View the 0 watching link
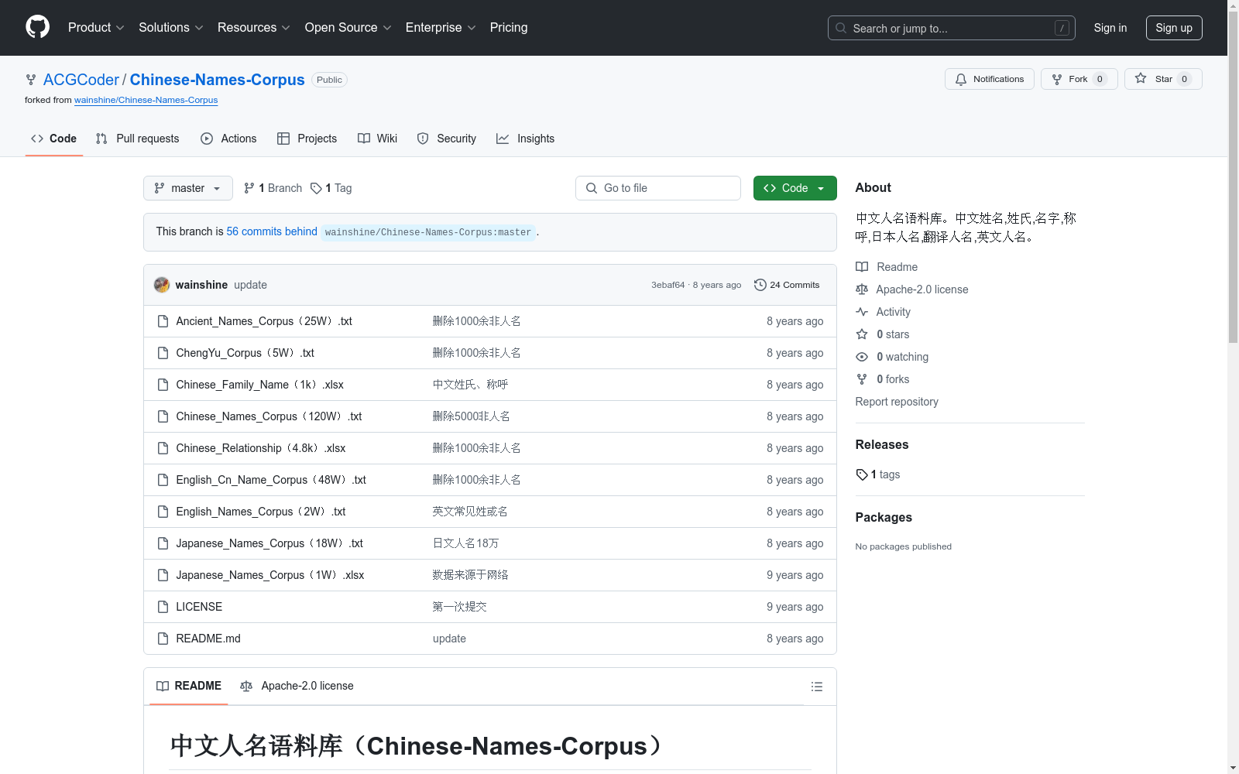Screen dimensions: 1239x774 coord(892,357)
